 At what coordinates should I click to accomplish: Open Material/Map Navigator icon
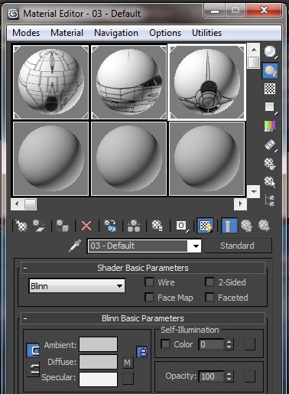(x=270, y=200)
